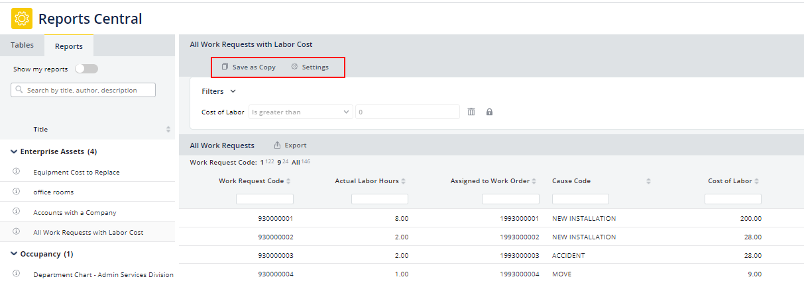Viewport: 804px width, 281px height.
Task: Toggle the Show my reports switch
Action: tap(86, 69)
